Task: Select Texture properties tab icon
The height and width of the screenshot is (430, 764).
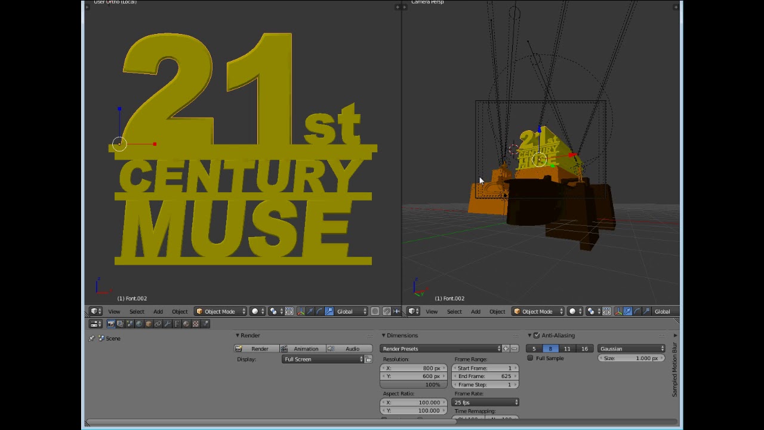Action: pos(196,324)
